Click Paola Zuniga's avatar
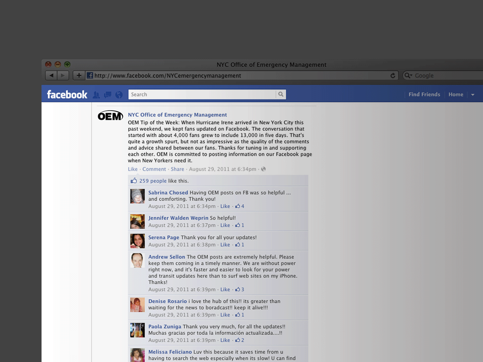 coord(138,330)
